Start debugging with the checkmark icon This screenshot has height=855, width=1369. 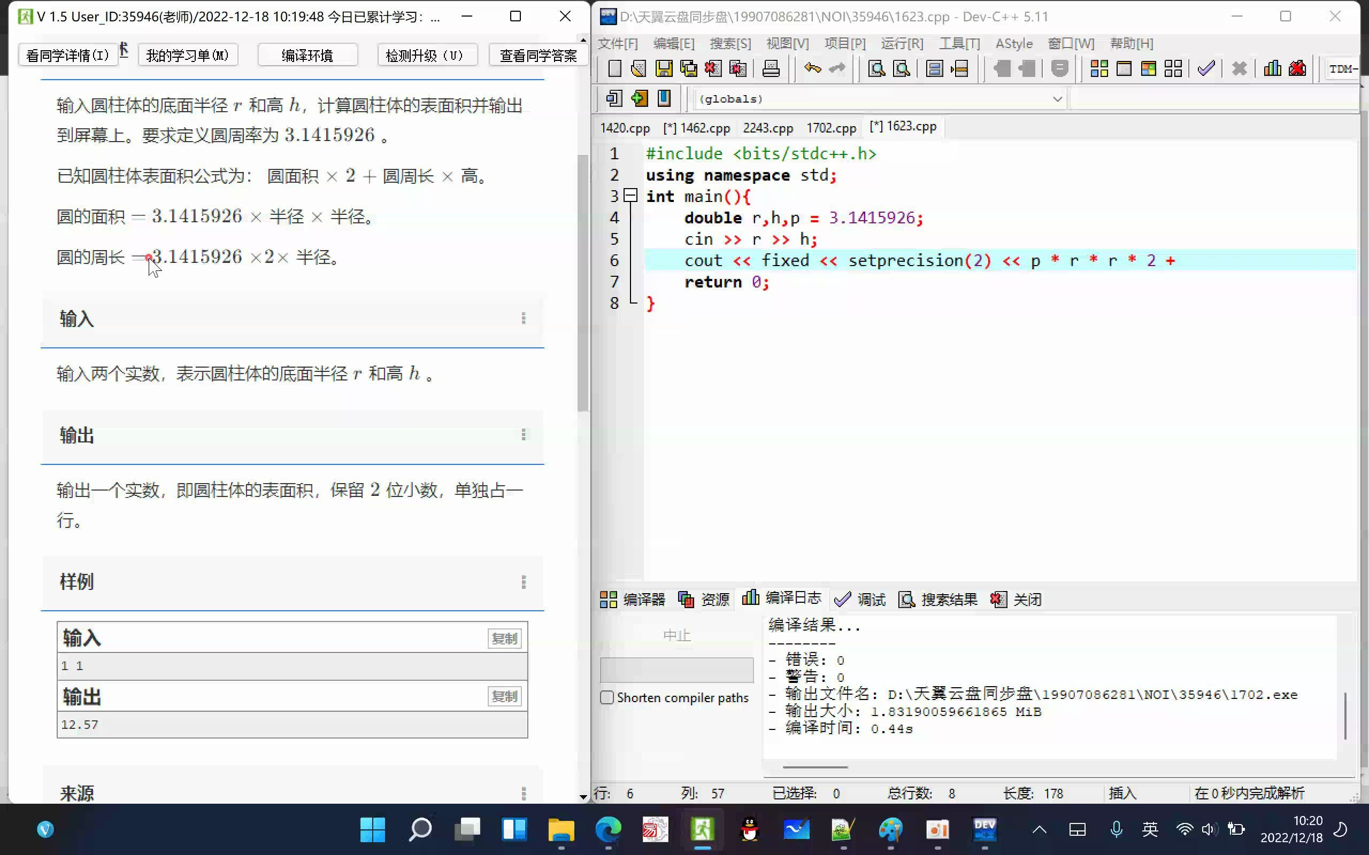[x=1206, y=69]
